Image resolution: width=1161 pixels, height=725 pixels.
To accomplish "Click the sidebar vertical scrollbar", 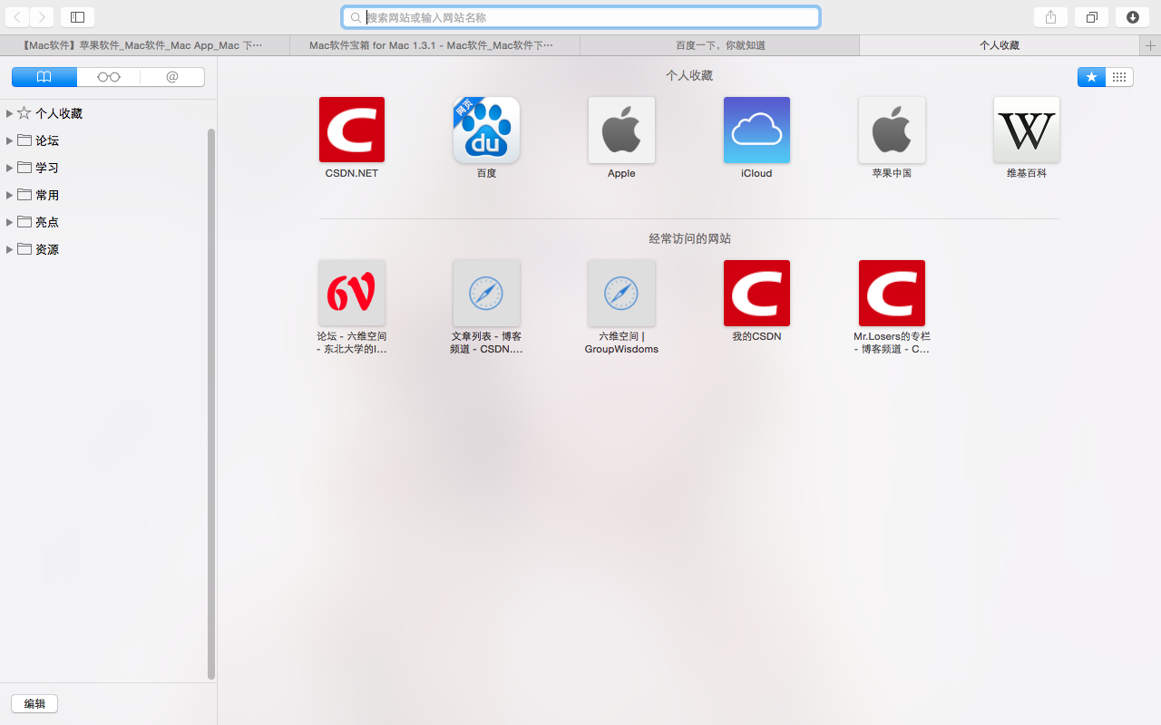I will tap(211, 403).
